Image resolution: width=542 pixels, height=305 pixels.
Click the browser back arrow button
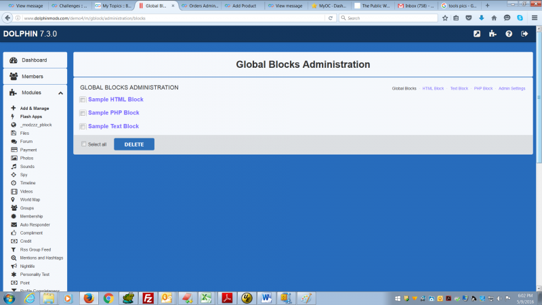(x=7, y=18)
